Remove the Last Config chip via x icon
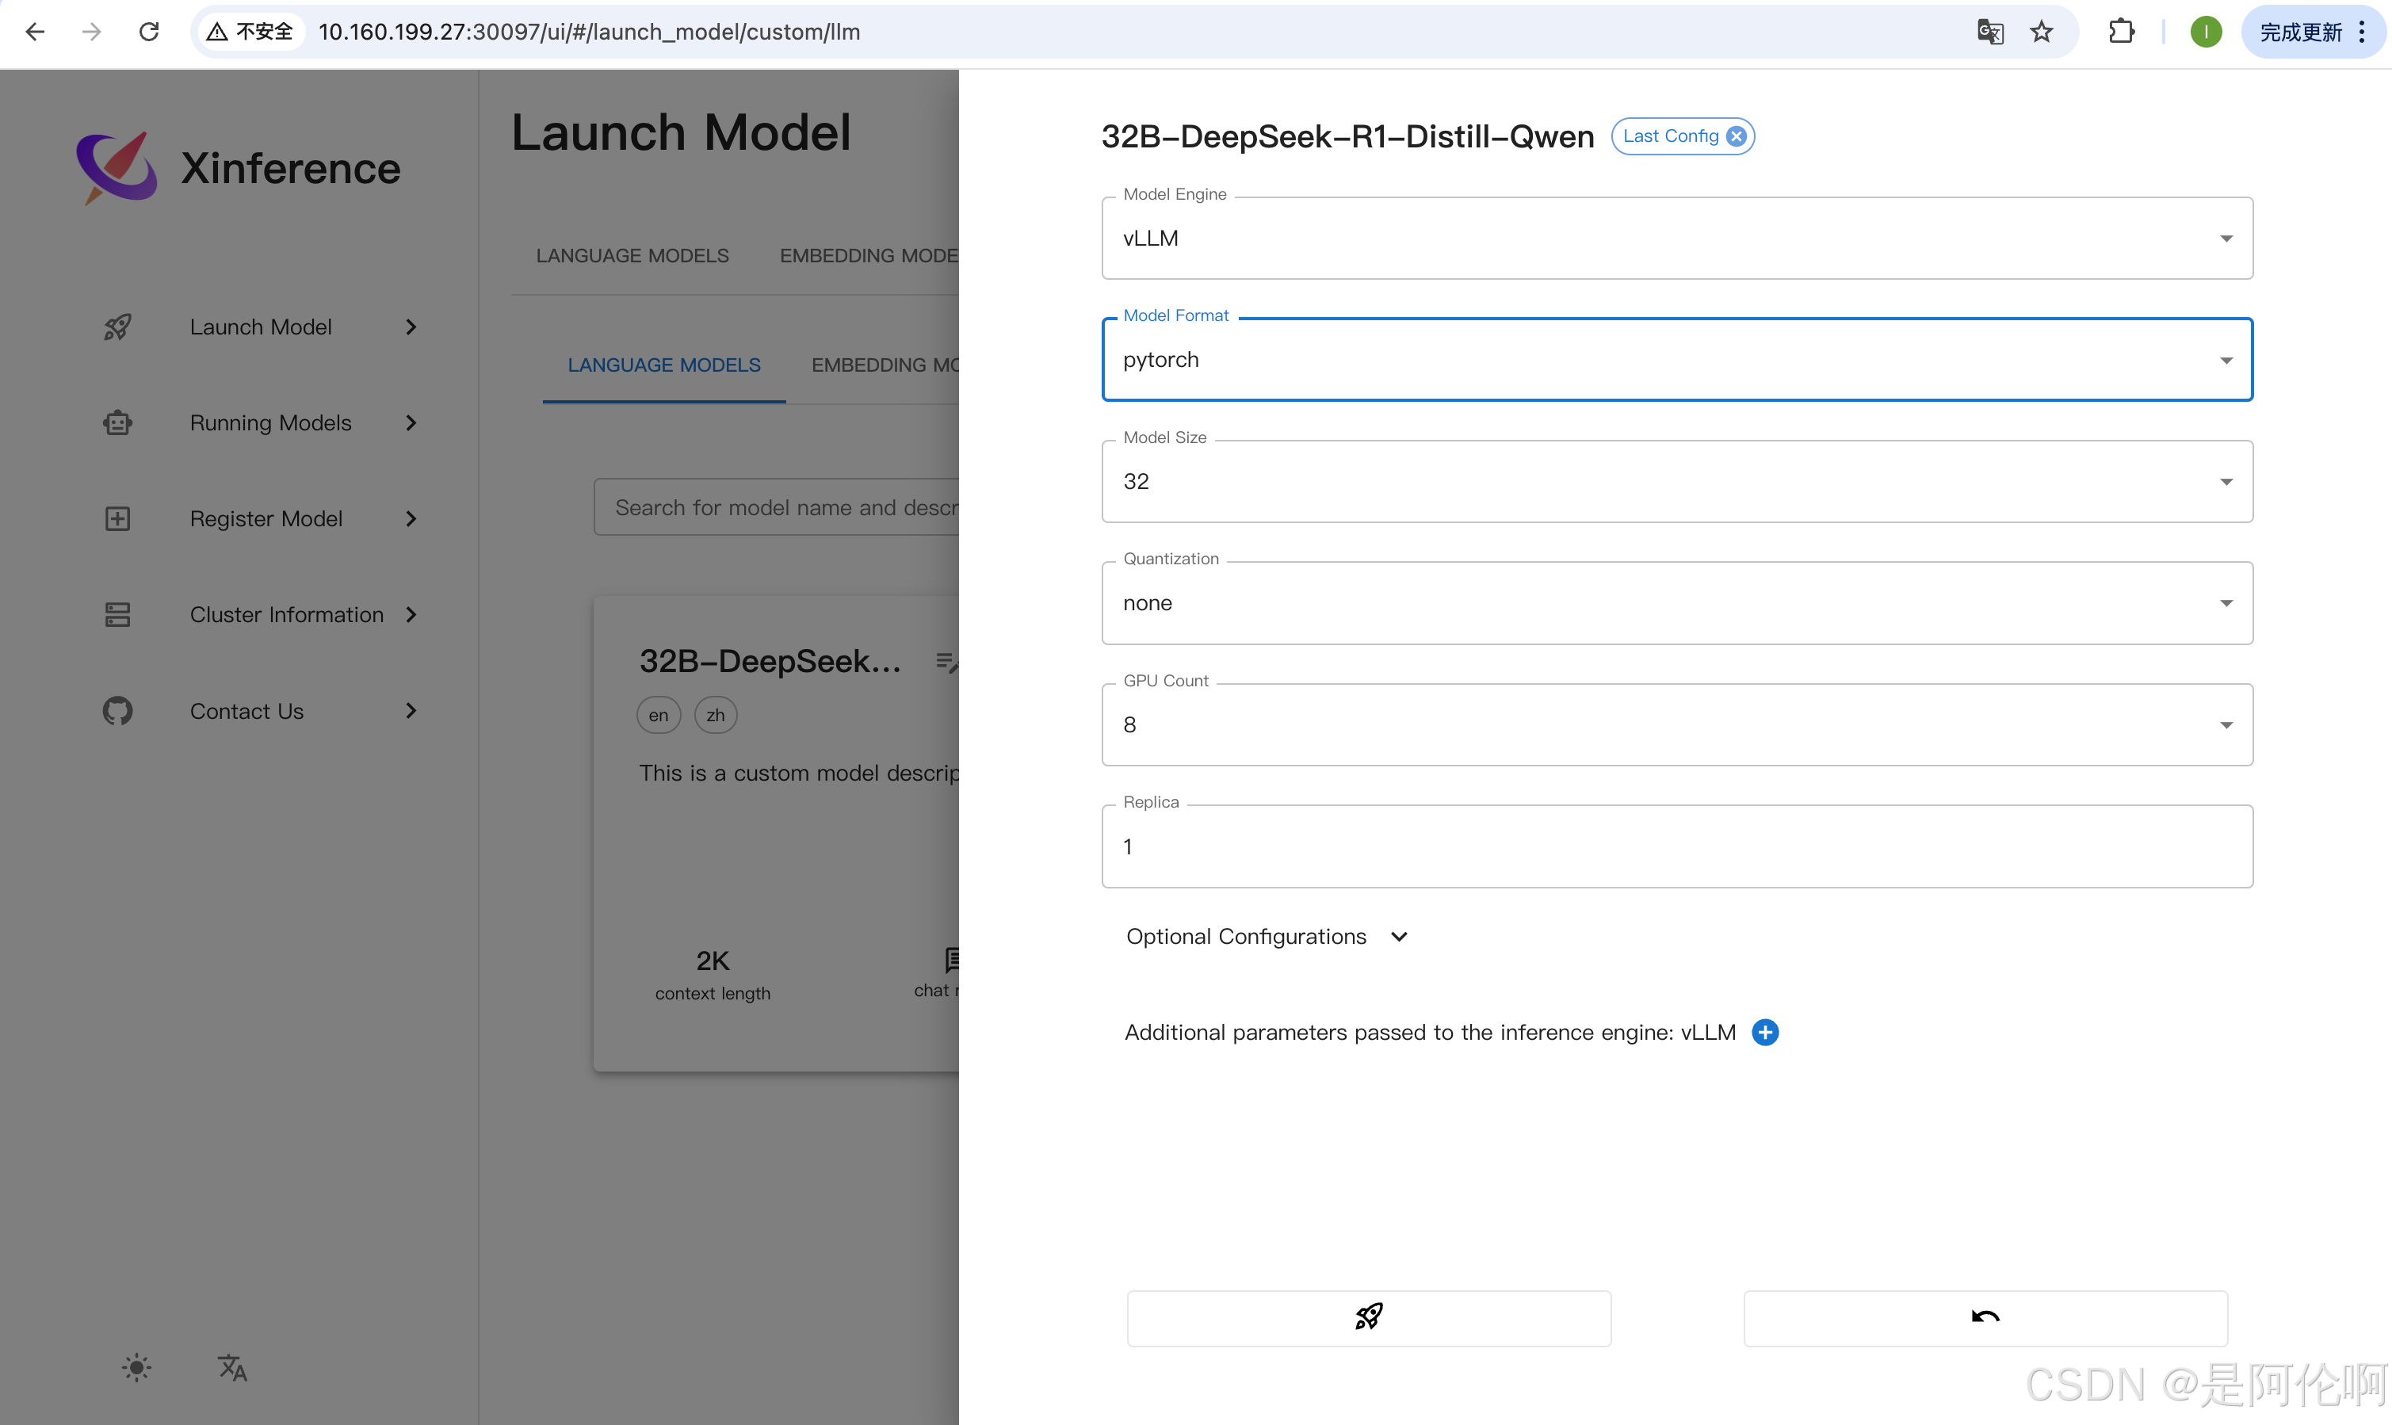This screenshot has width=2392, height=1425. pyautogui.click(x=1737, y=136)
